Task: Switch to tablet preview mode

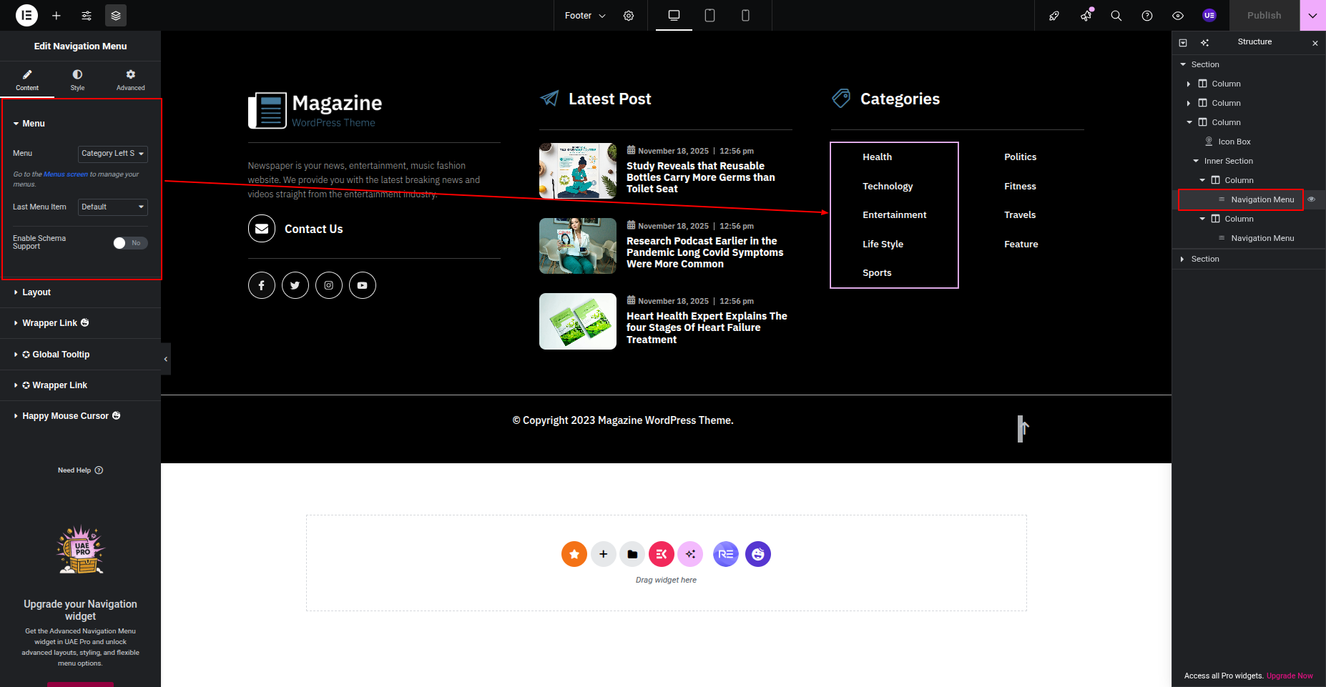Action: point(709,15)
